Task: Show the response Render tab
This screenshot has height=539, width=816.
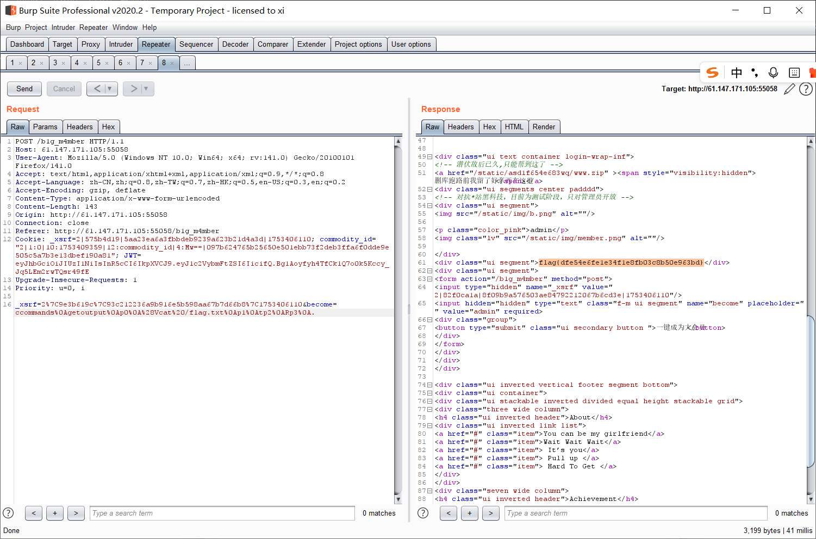Action: click(544, 127)
